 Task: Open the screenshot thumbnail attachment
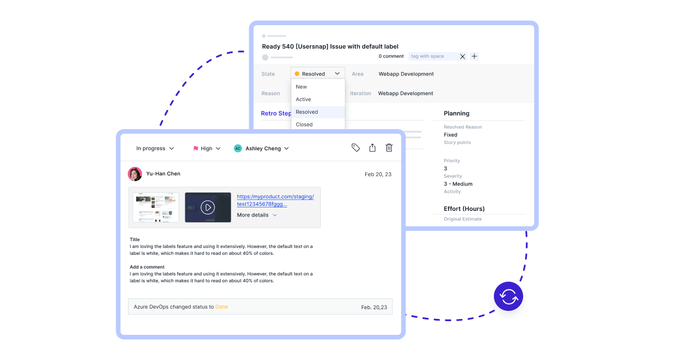click(155, 207)
